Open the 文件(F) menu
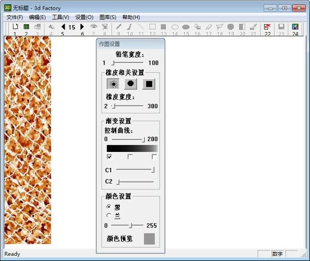The height and width of the screenshot is (261, 310). [14, 18]
